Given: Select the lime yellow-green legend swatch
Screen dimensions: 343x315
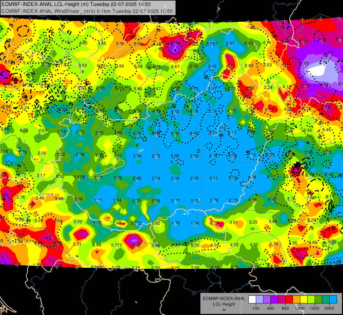Looking at the screenshot, I should tap(311, 299).
